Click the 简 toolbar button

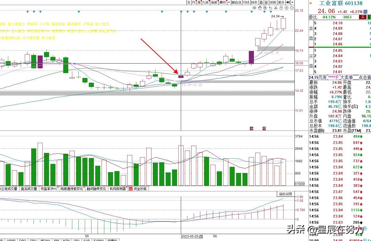click(199, 2)
